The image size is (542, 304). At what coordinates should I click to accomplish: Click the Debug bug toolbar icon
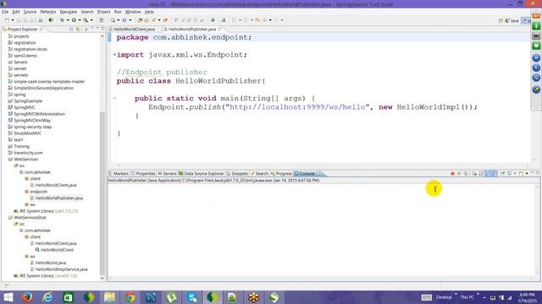[x=62, y=20]
